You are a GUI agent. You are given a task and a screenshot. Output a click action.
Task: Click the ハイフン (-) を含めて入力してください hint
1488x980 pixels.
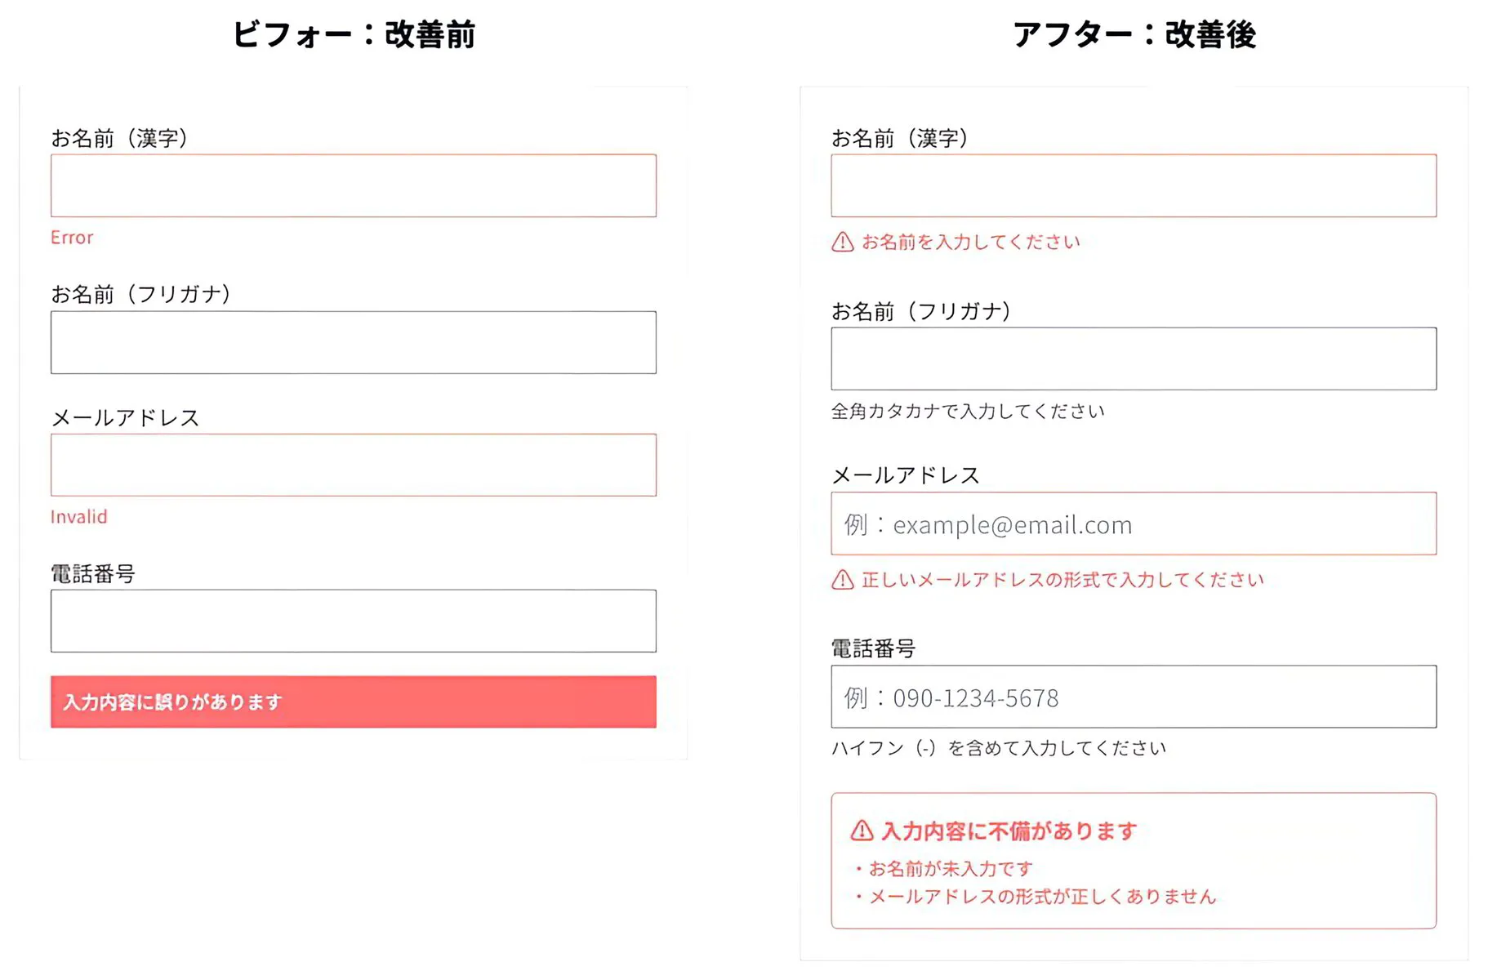pos(998,748)
